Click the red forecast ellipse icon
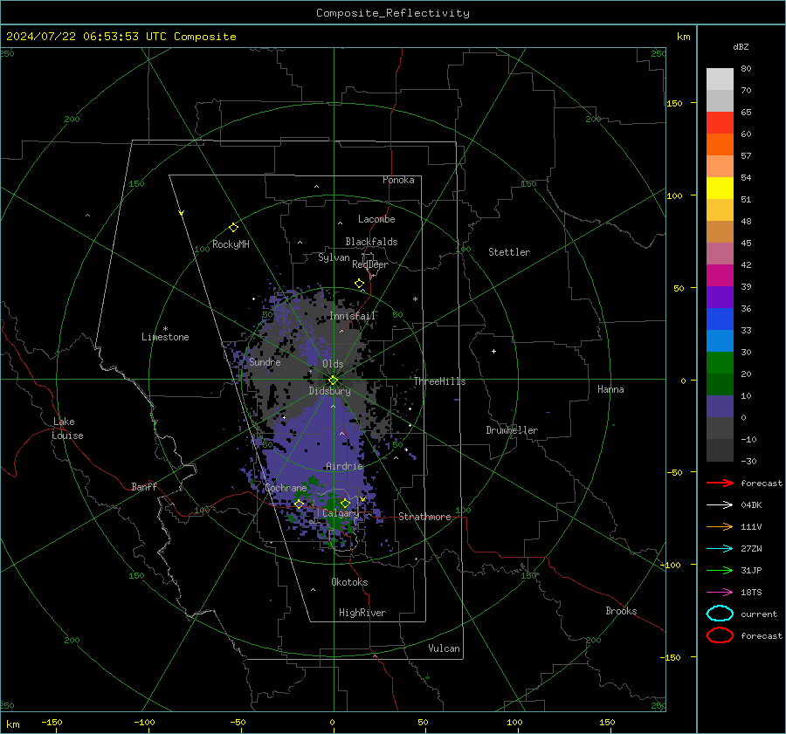The height and width of the screenshot is (734, 786). pyautogui.click(x=720, y=635)
